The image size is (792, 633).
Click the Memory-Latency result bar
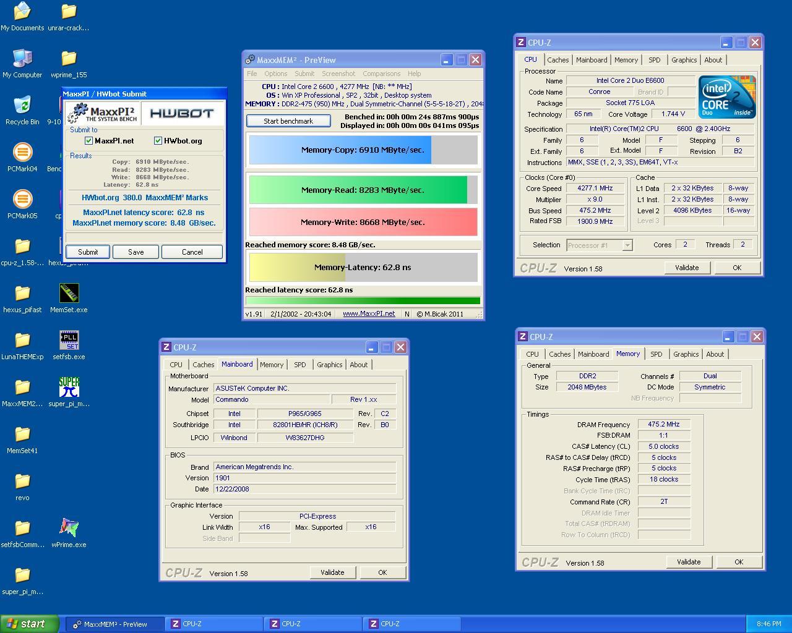363,267
